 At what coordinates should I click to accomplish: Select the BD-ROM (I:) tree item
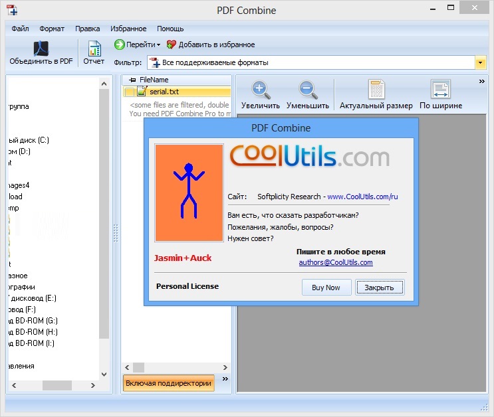tap(31, 343)
